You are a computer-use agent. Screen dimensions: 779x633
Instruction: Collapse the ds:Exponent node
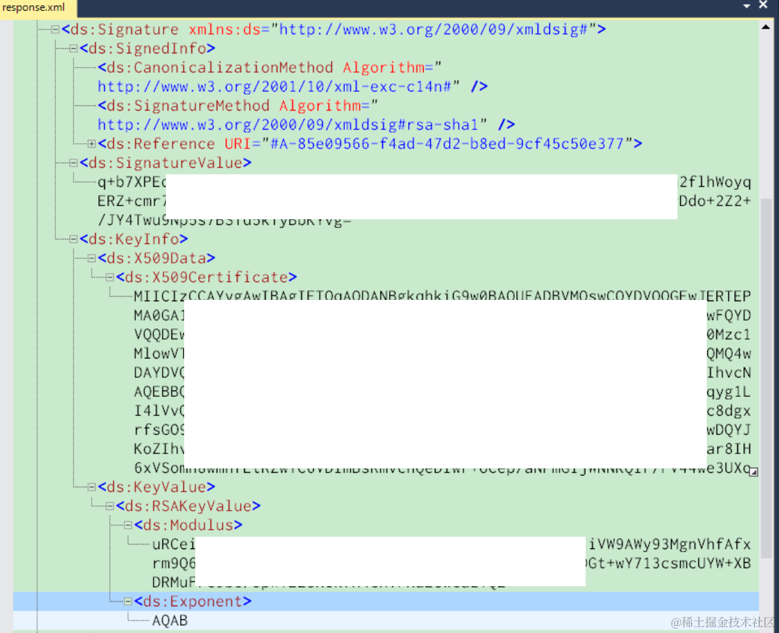pyautogui.click(x=128, y=602)
